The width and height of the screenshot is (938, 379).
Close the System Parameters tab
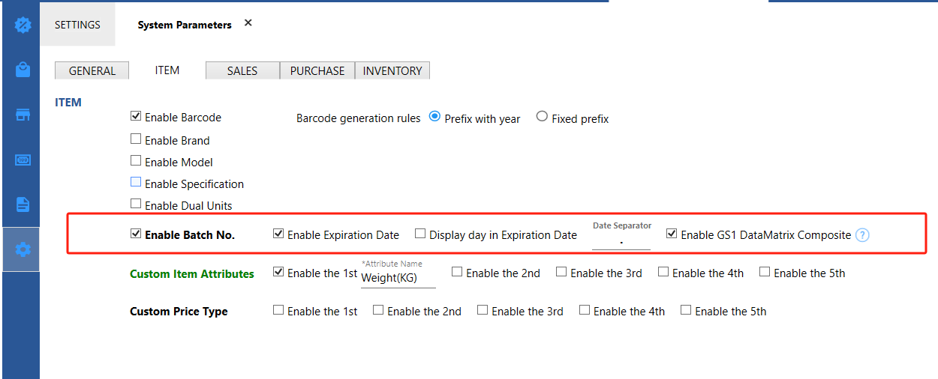pyautogui.click(x=248, y=23)
